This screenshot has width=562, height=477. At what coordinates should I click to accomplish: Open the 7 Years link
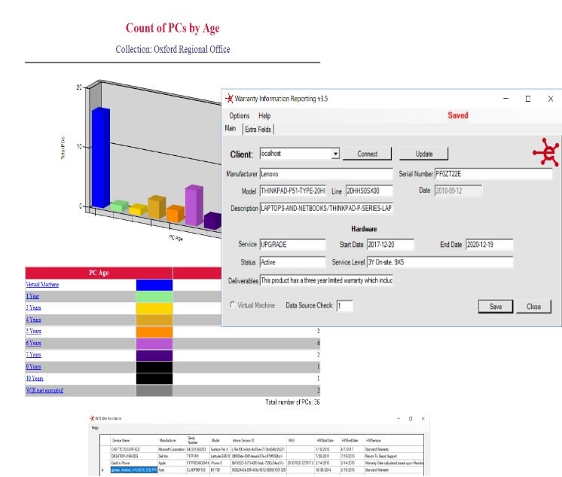click(33, 355)
